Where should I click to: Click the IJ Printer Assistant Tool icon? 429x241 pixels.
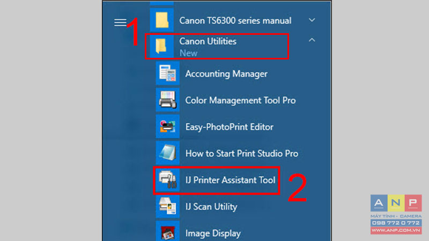coord(168,179)
